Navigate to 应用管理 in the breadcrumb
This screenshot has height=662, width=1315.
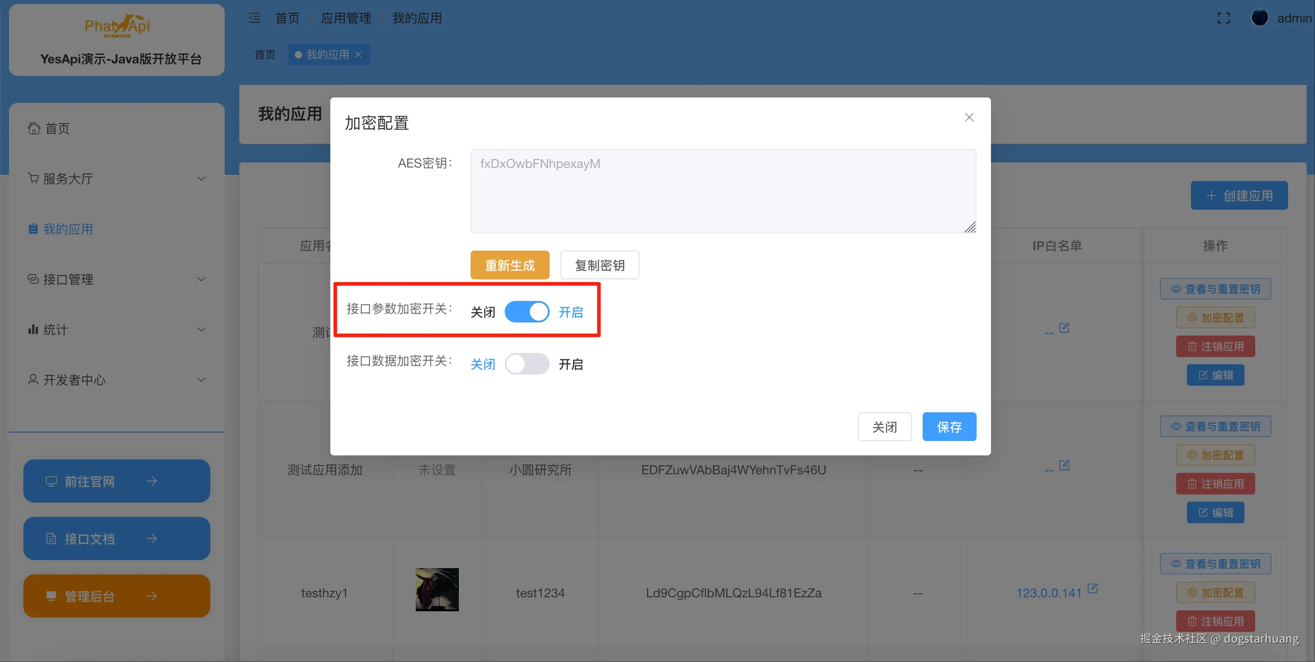pos(346,18)
